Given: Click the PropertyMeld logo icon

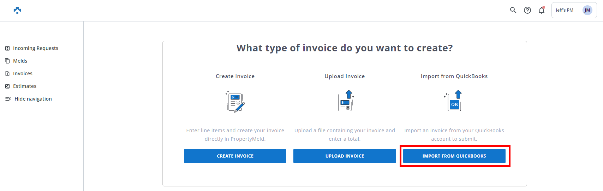Looking at the screenshot, I should (17, 10).
